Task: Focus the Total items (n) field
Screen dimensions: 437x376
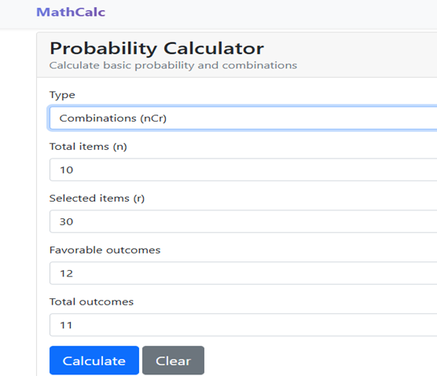Action: 243,170
